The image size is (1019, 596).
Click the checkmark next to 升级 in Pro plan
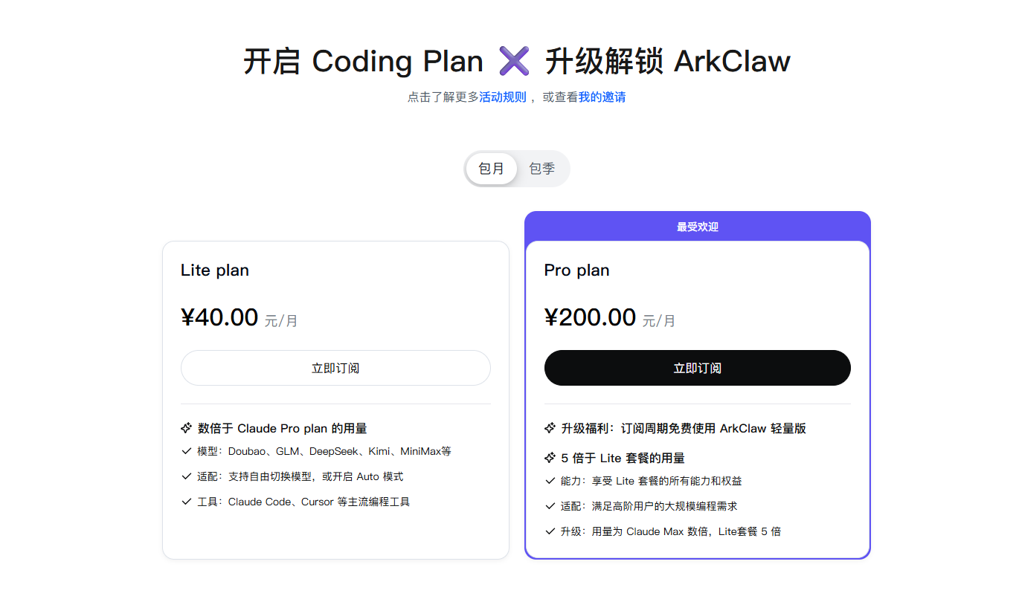click(x=549, y=531)
